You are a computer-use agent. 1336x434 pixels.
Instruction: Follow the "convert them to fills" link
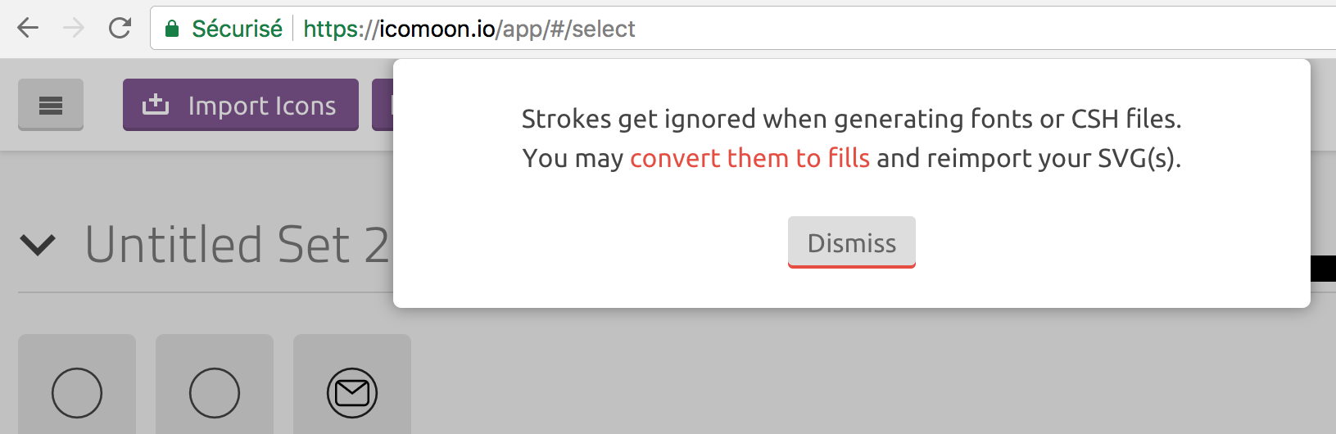(750, 158)
